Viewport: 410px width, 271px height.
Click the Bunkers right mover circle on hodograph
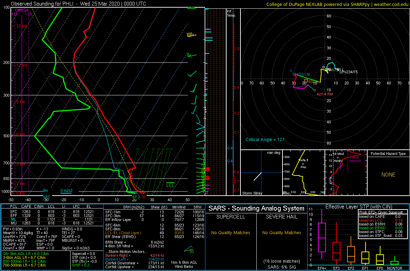314,90
